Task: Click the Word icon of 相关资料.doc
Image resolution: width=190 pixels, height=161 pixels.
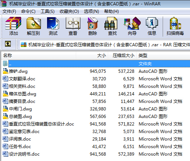Action: tap(5, 86)
